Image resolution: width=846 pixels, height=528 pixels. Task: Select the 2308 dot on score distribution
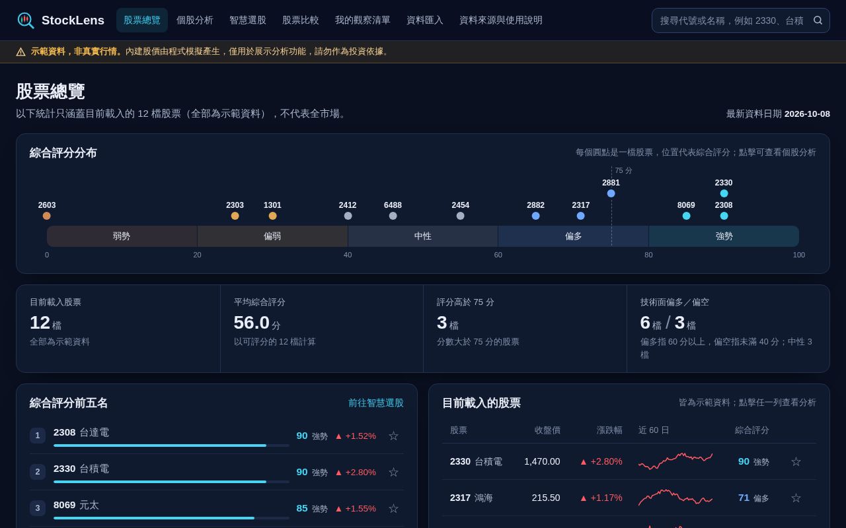pyautogui.click(x=724, y=216)
